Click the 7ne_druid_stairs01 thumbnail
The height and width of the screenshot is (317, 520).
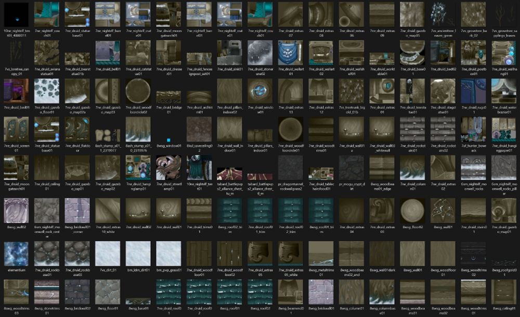474,211
